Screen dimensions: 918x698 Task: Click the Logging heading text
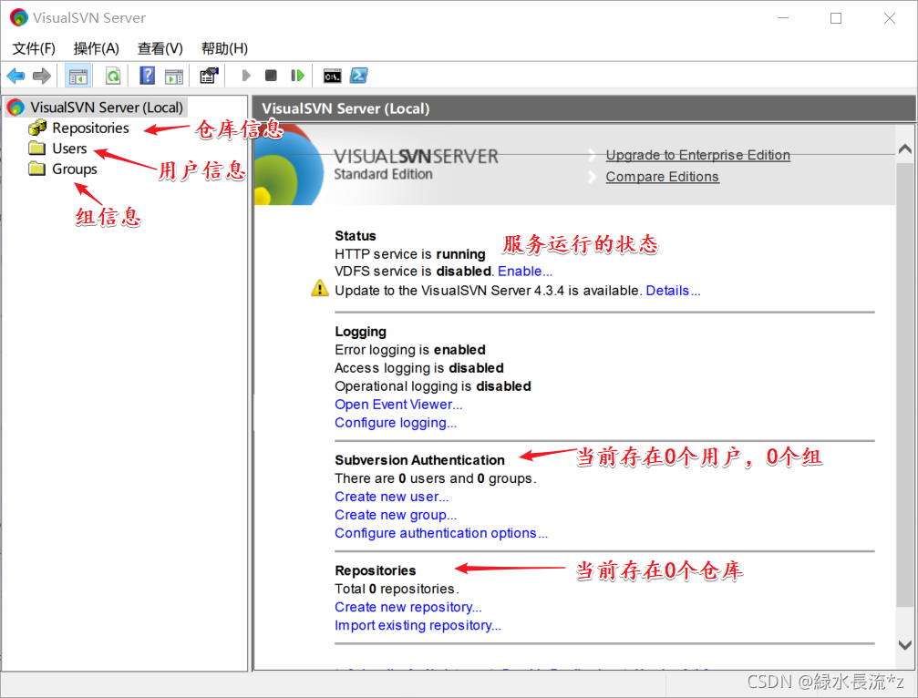coord(360,332)
